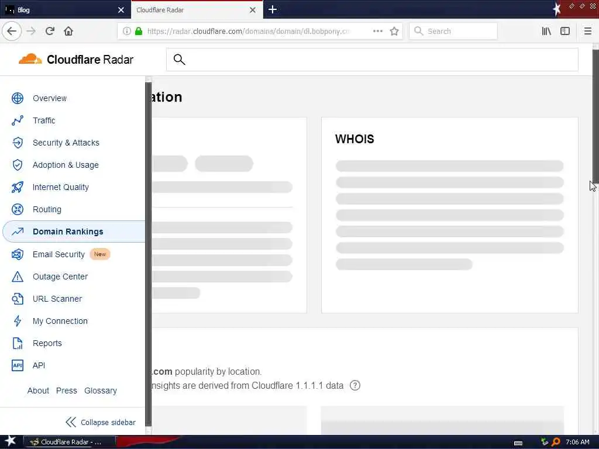Click the orange magnifier tray icon
This screenshot has width=599, height=449.
[556, 442]
